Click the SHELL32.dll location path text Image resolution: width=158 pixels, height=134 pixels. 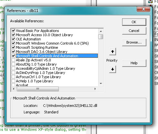tap(70, 106)
